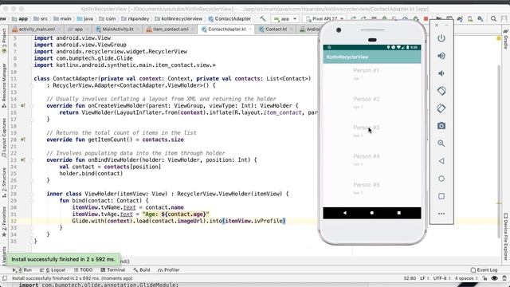Open Search Everywhere magnifier in toolbar
Screen dimensions: 510x287
tap(493, 19)
